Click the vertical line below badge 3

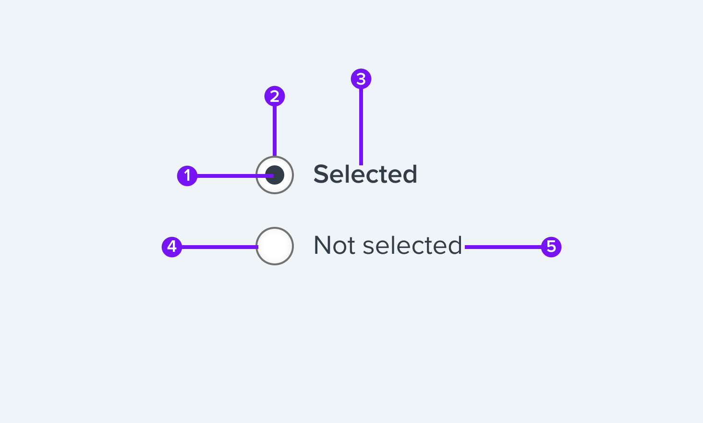361,127
